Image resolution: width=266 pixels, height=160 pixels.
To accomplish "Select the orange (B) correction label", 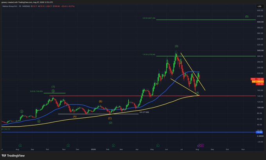I will pos(101,101).
